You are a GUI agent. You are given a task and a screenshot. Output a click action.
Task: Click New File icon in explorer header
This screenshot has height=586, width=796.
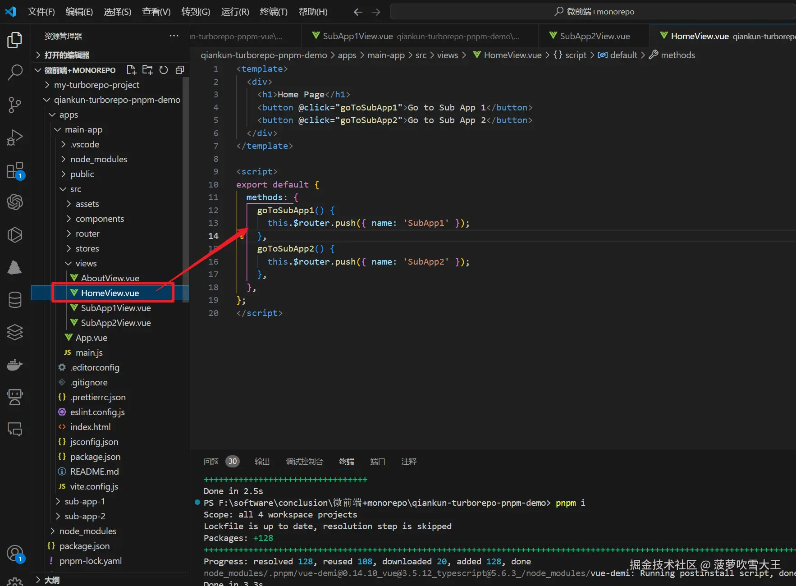point(131,70)
